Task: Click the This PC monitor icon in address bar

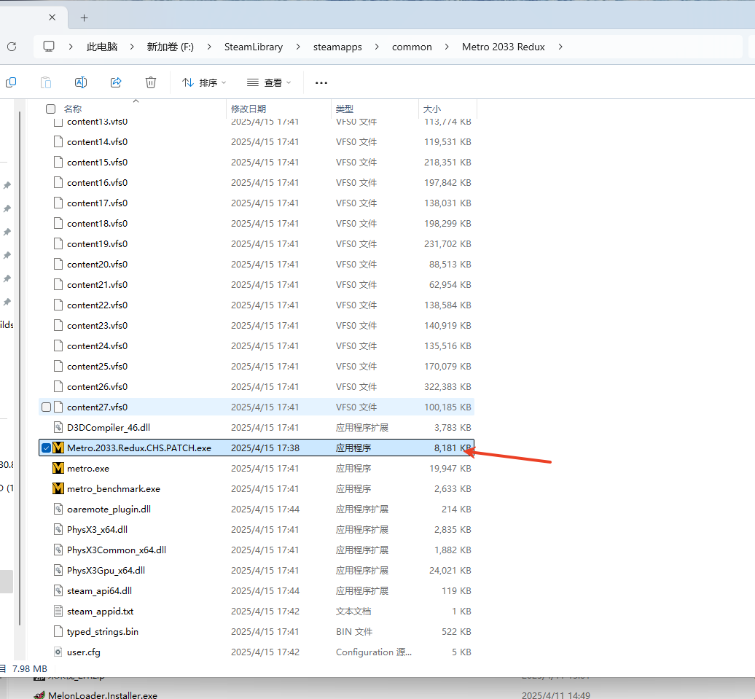Action: tap(49, 47)
